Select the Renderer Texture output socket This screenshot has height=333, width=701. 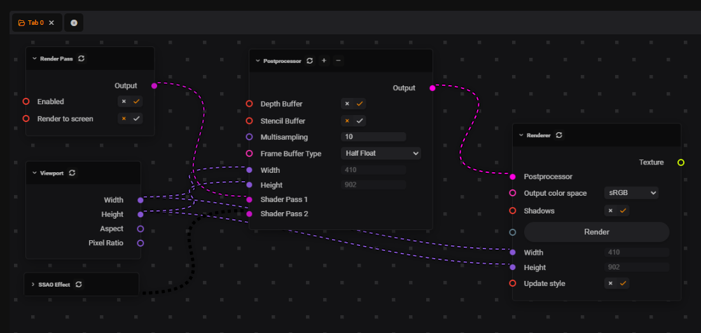tap(681, 163)
